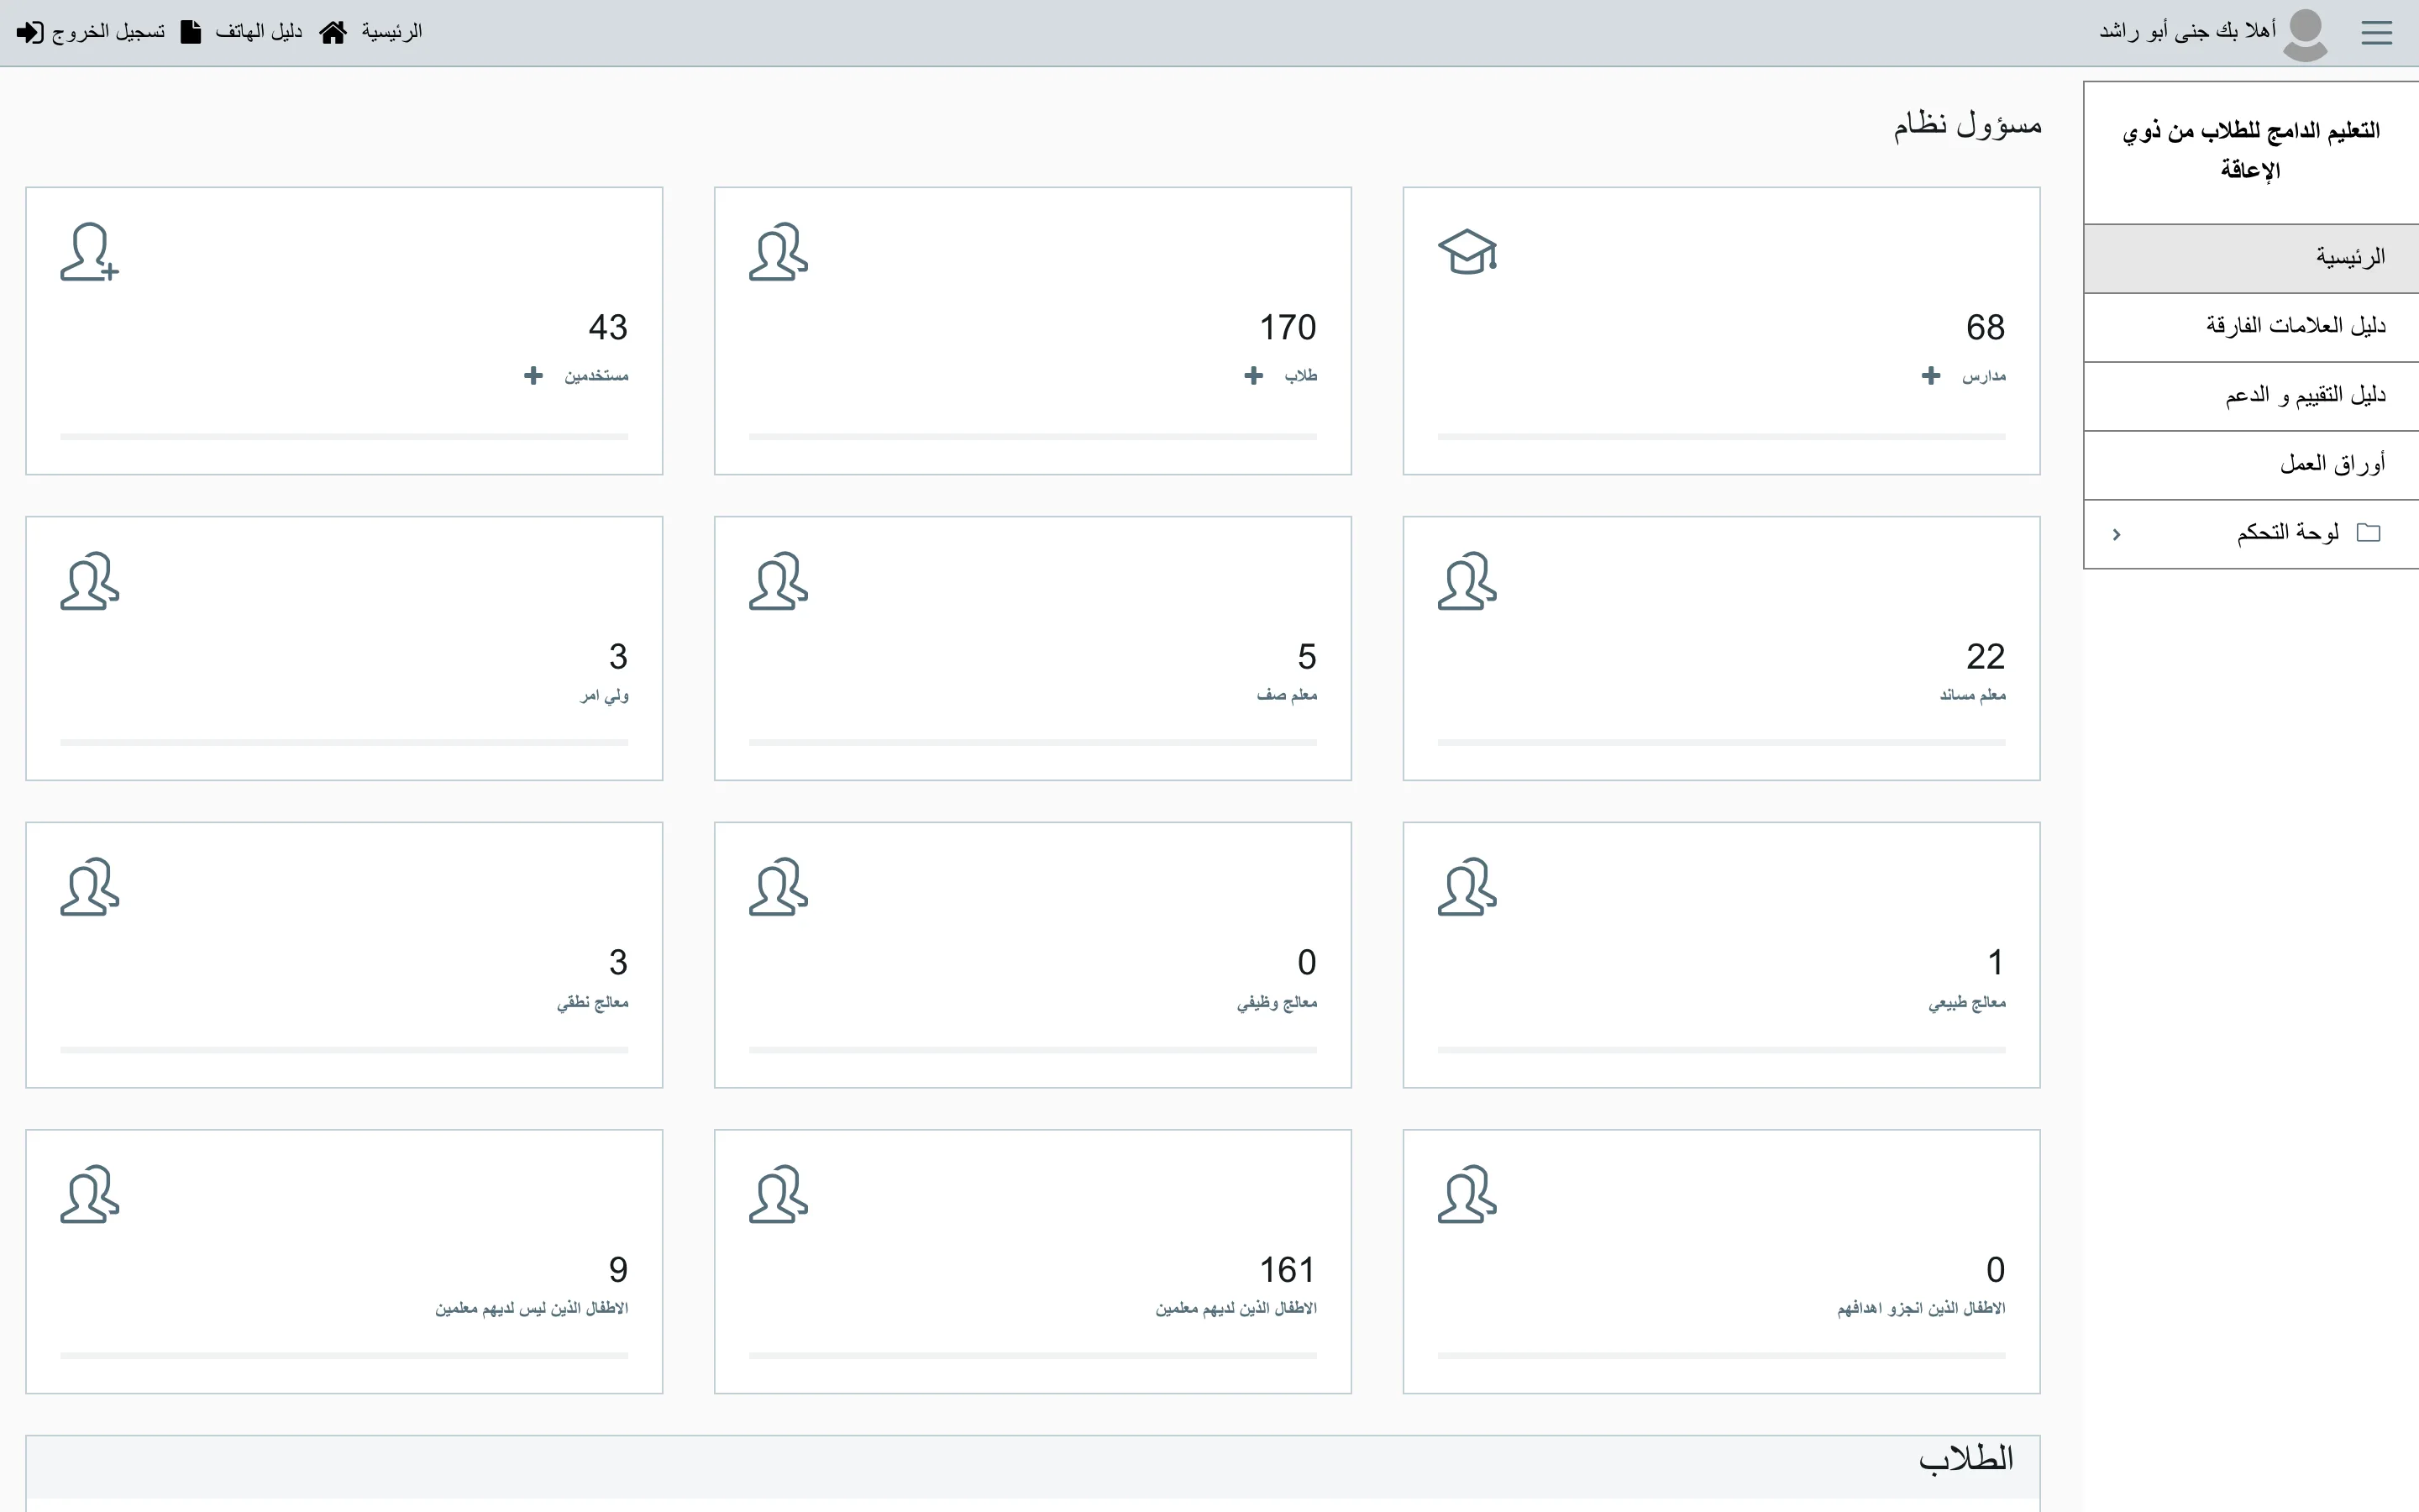Select الرئيسية in the sidebar
The width and height of the screenshot is (2419, 1512).
click(2251, 258)
